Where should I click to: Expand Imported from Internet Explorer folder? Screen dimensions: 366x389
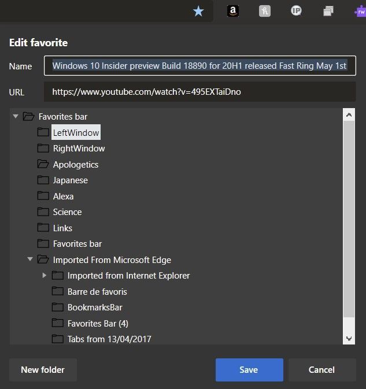(44, 275)
